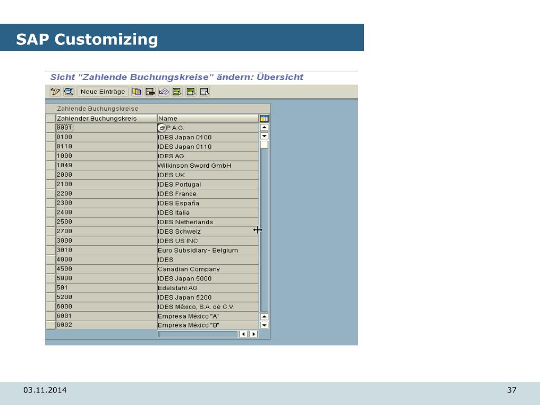This screenshot has height=405, width=540.
Task: Click the undo change arrow icon
Action: click(x=163, y=92)
